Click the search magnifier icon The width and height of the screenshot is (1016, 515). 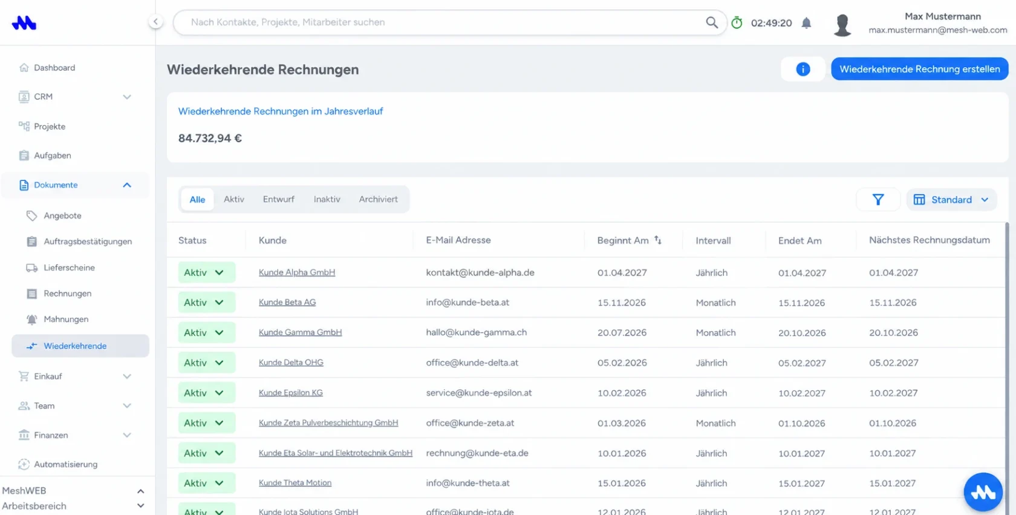click(712, 22)
